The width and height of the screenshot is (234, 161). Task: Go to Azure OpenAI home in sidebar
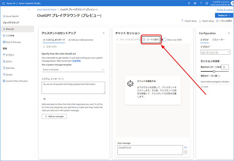(x=11, y=16)
